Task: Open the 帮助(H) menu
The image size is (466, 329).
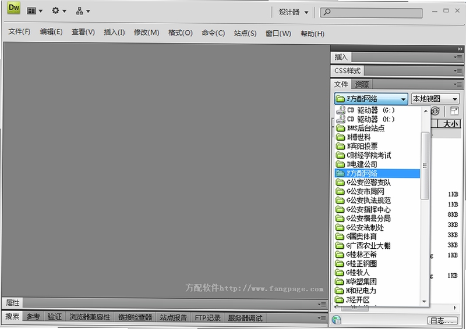Action: [x=312, y=34]
